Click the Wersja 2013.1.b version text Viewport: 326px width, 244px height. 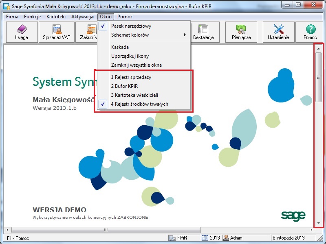click(55, 108)
